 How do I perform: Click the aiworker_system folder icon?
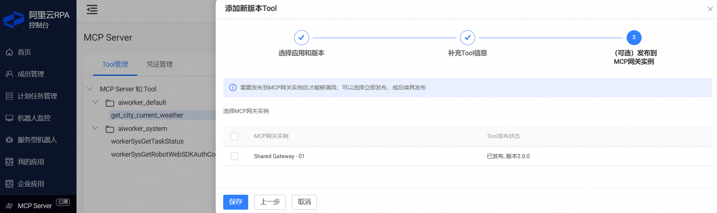click(x=110, y=129)
